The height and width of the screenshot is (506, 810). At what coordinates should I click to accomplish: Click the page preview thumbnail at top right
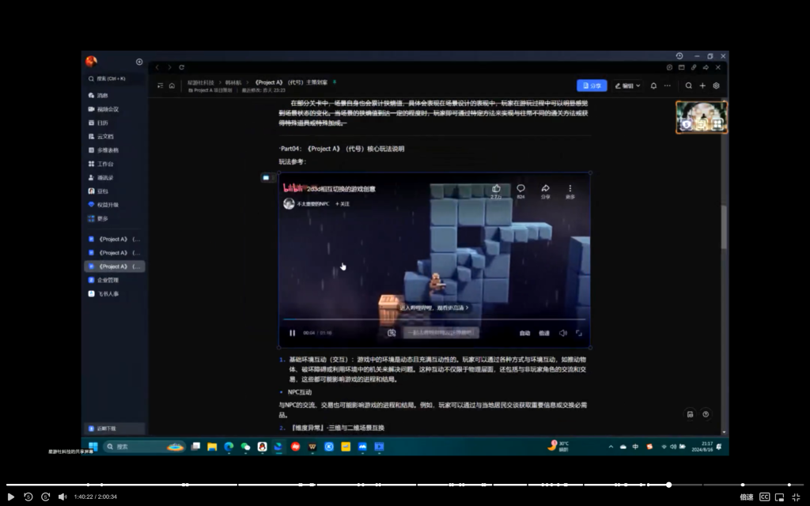(x=702, y=116)
